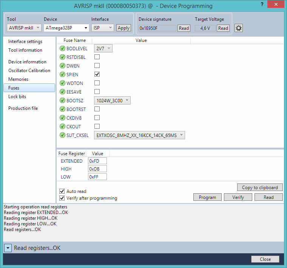Viewport: 287px width, 268px height.
Task: Read the device signature
Action: pyautogui.click(x=184, y=28)
